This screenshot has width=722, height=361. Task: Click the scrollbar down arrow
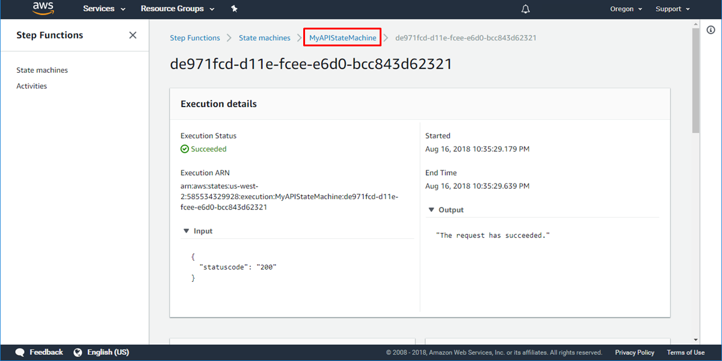point(696,340)
